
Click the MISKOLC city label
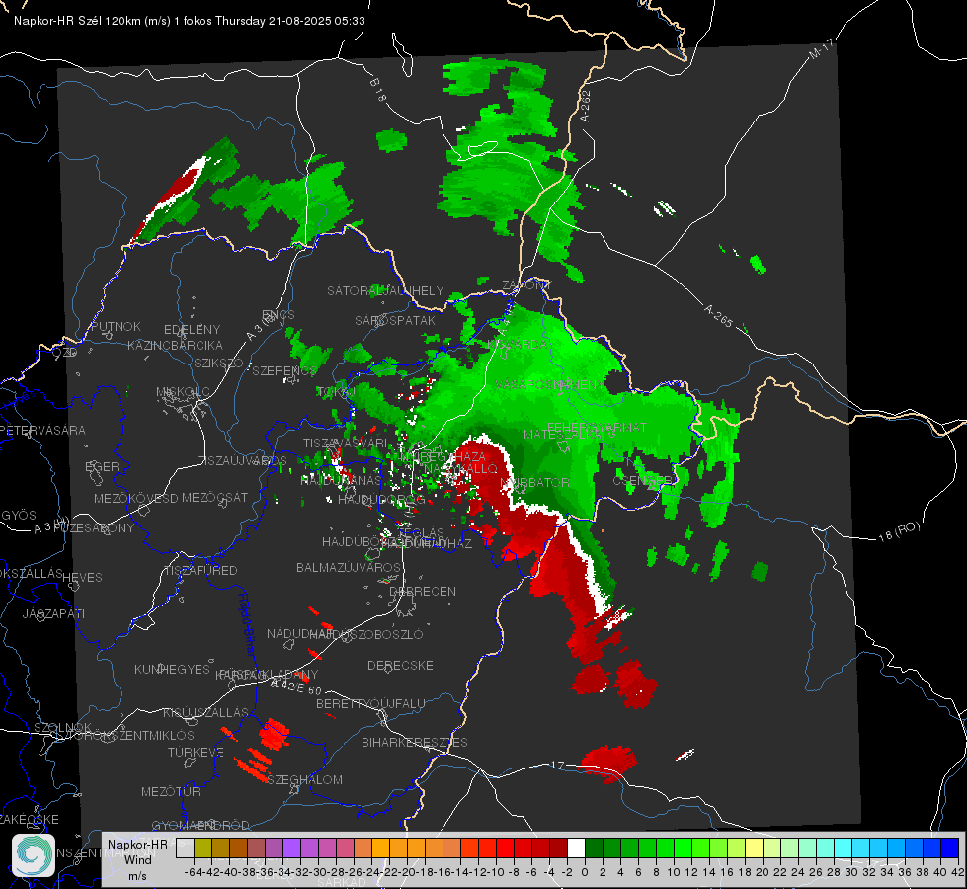pyautogui.click(x=183, y=392)
